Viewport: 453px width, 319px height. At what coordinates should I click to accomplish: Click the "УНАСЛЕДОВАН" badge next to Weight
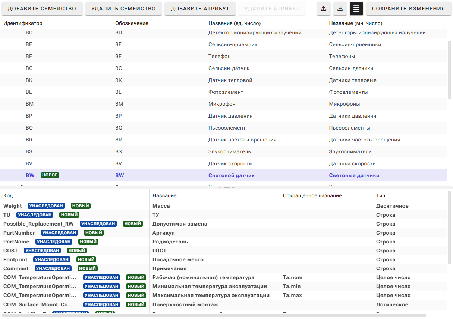click(x=46, y=206)
